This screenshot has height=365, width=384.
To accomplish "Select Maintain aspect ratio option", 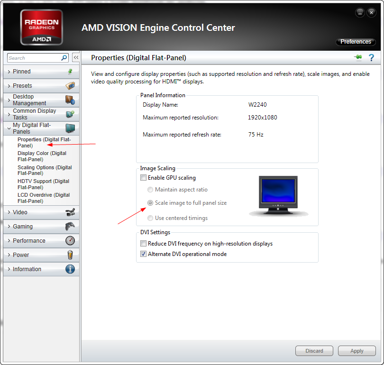I will coord(150,190).
